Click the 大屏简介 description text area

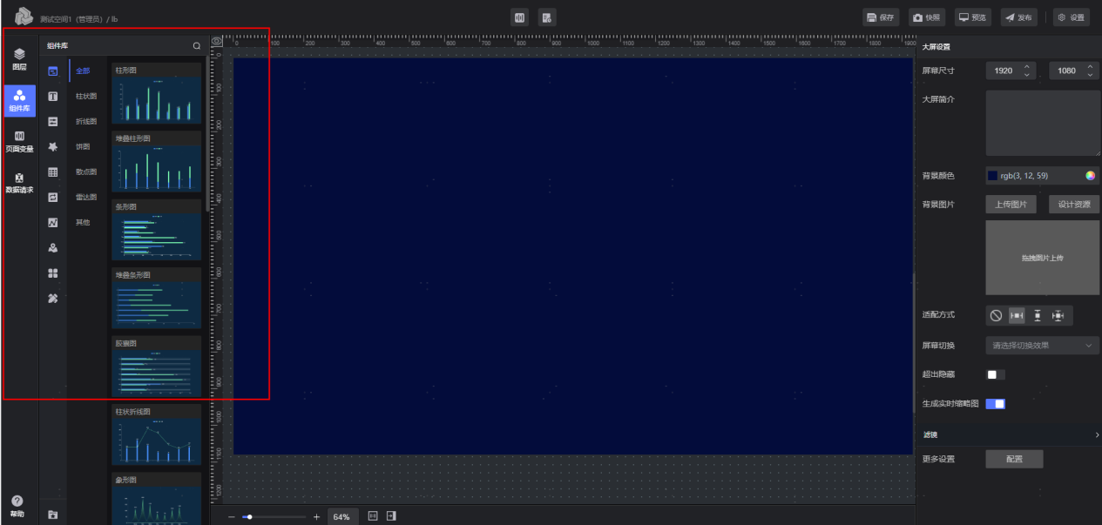pyautogui.click(x=1042, y=123)
